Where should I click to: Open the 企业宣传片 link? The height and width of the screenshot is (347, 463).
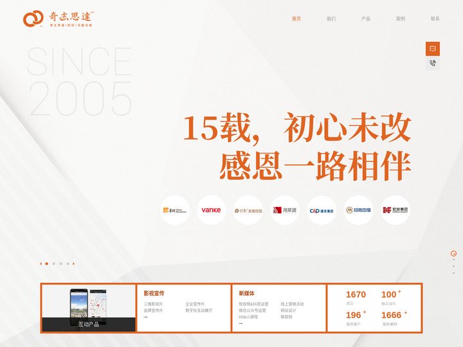click(195, 304)
